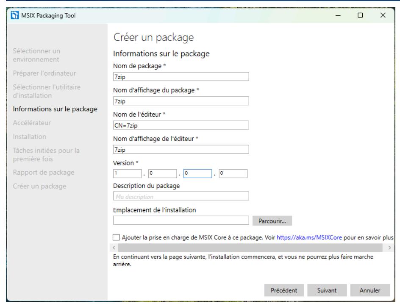The image size is (400, 304).
Task: Click the Description du package label
Action: (x=147, y=186)
